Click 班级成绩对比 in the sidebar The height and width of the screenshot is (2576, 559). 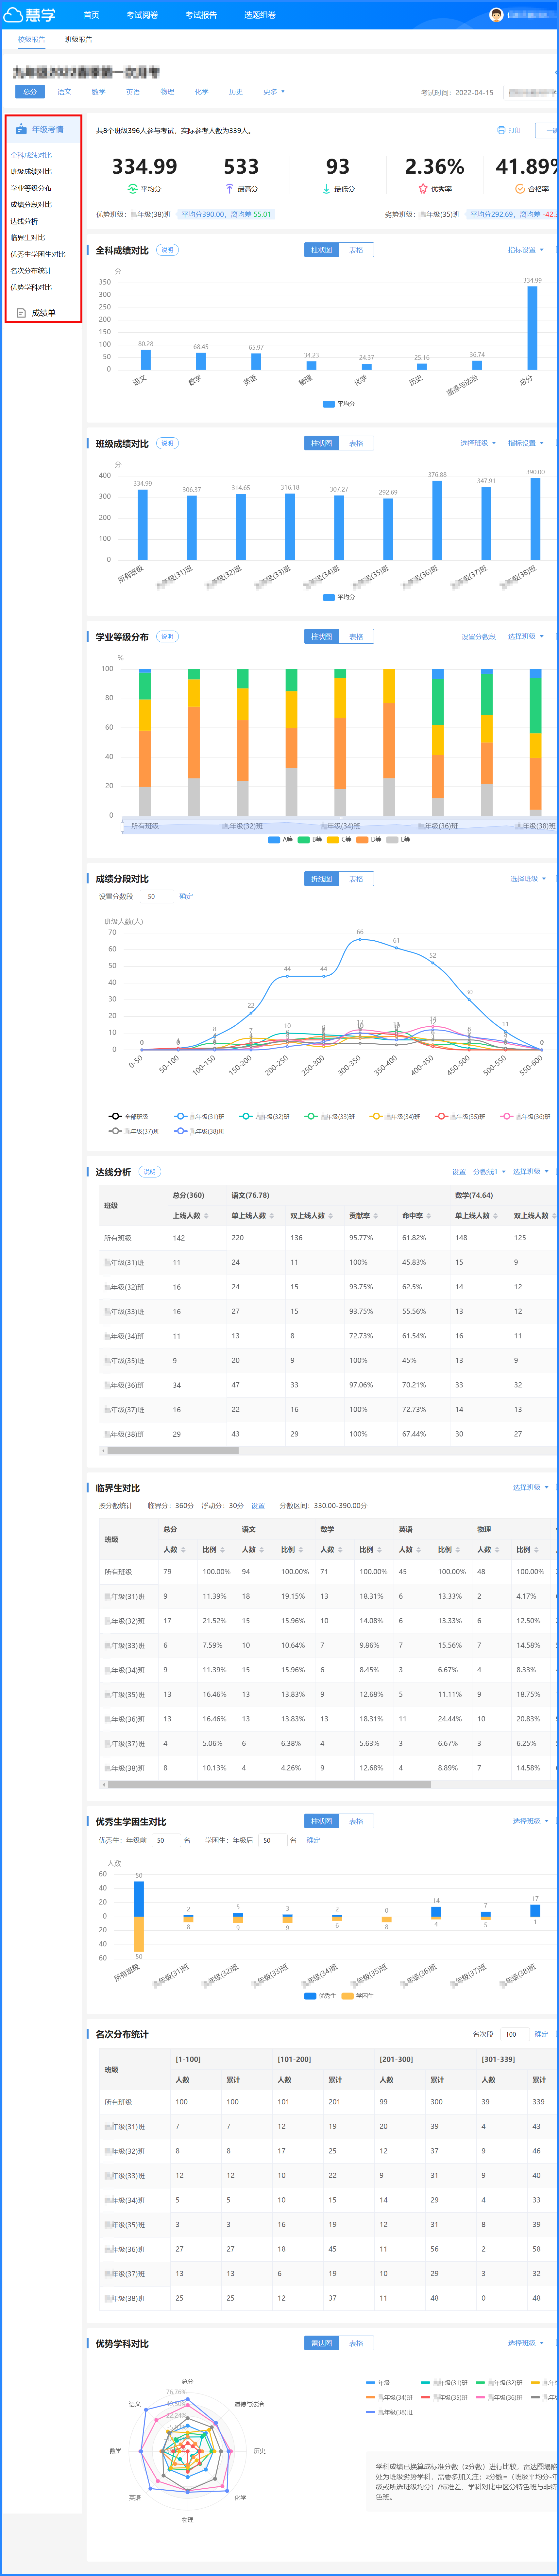coord(31,172)
